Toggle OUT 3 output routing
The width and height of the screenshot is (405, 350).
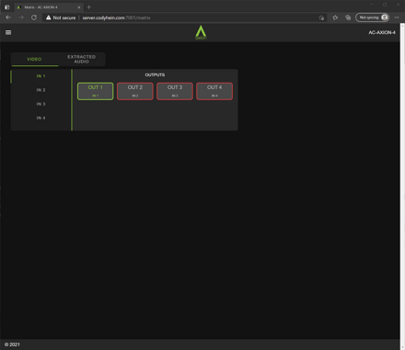coord(175,91)
